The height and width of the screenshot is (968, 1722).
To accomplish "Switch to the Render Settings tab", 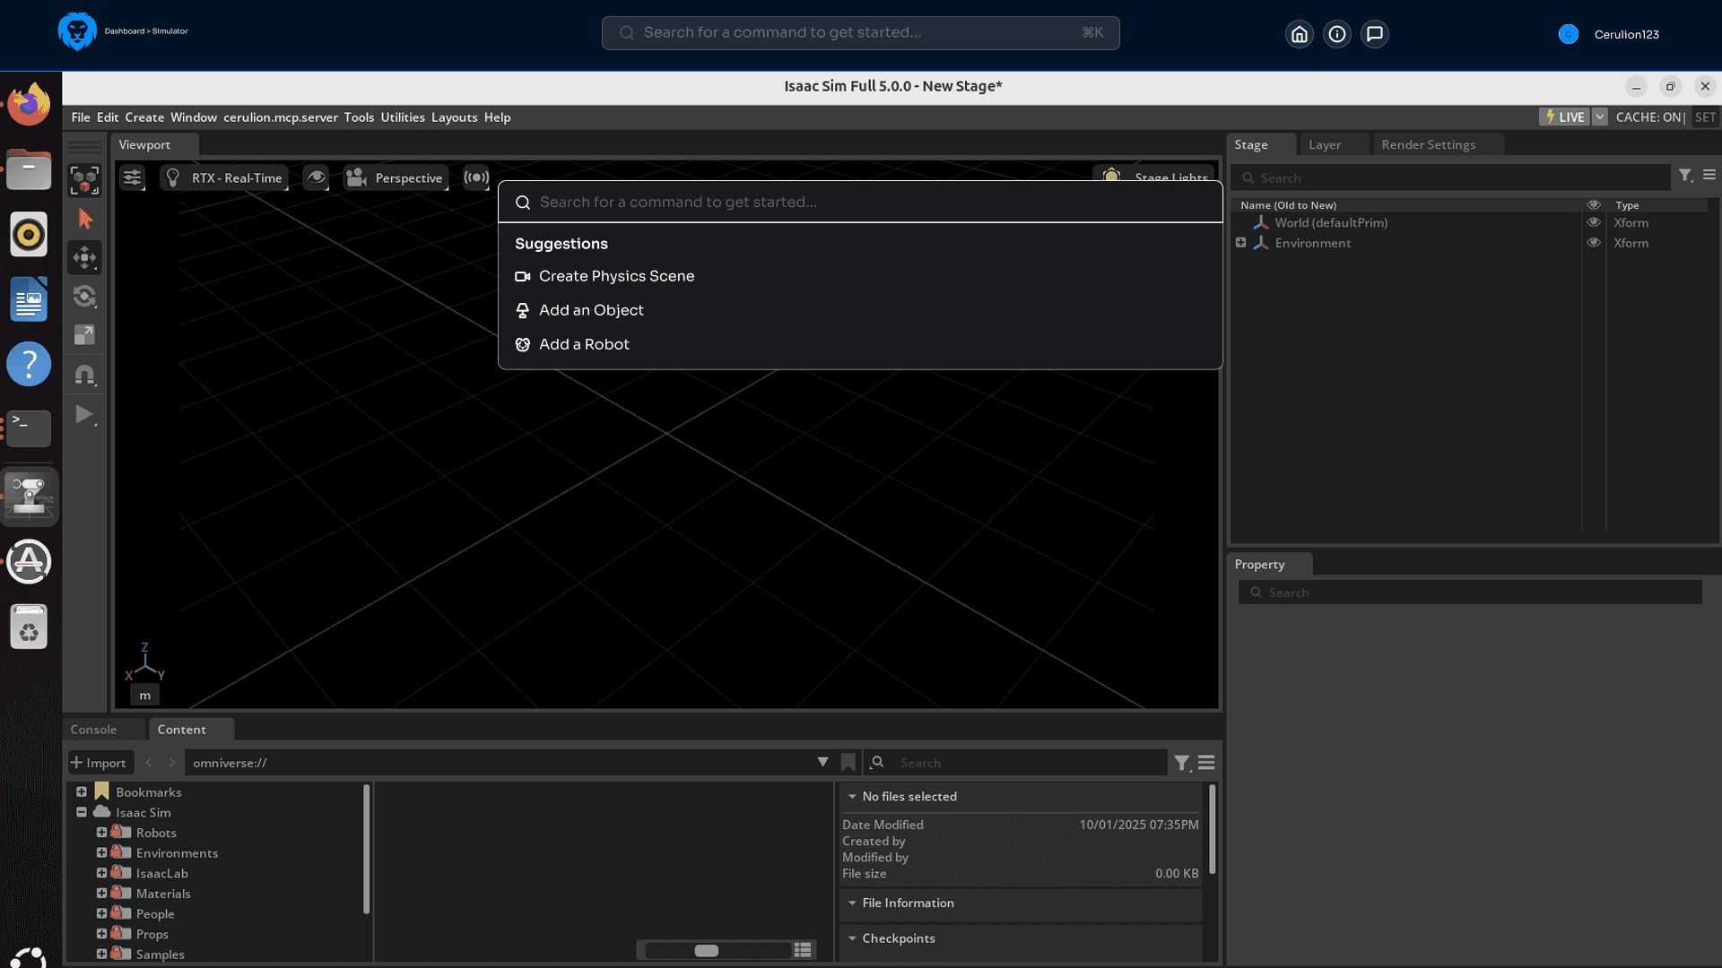I will pos(1428,144).
